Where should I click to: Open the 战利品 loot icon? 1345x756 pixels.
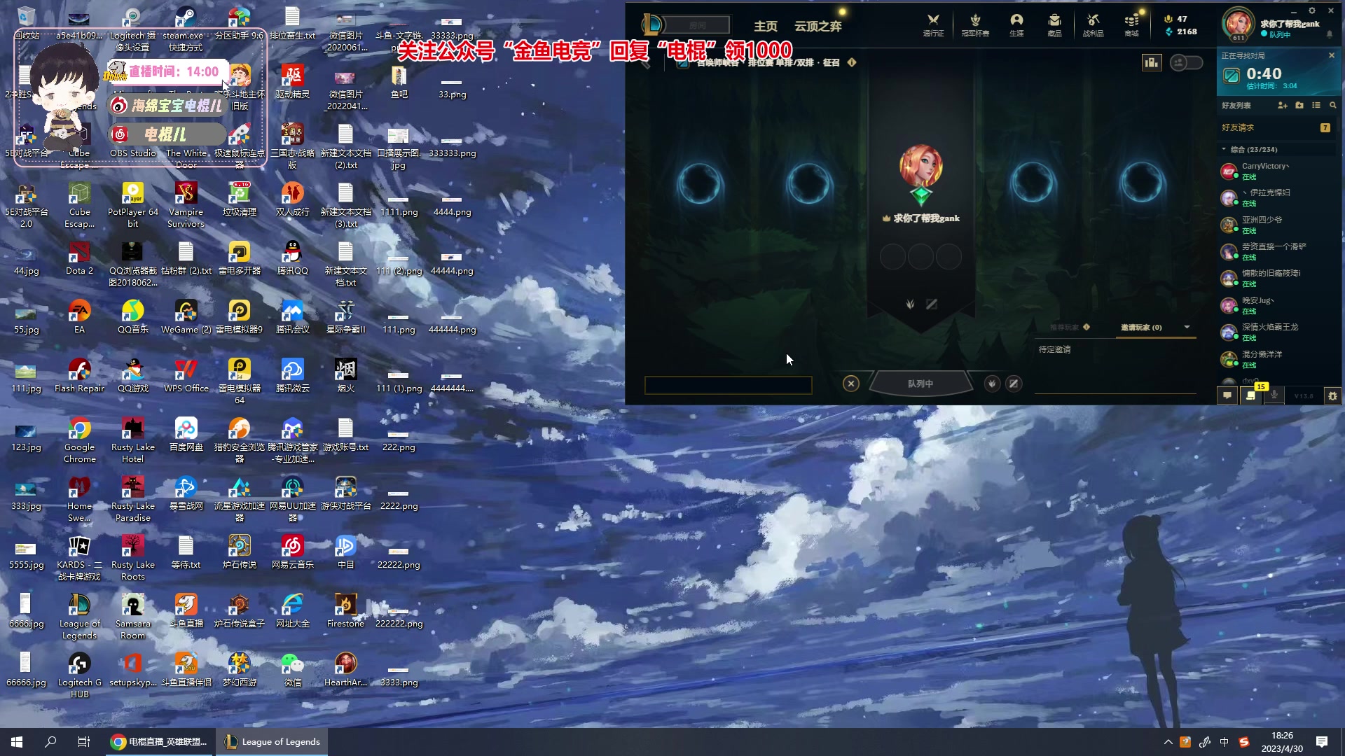click(x=1093, y=24)
